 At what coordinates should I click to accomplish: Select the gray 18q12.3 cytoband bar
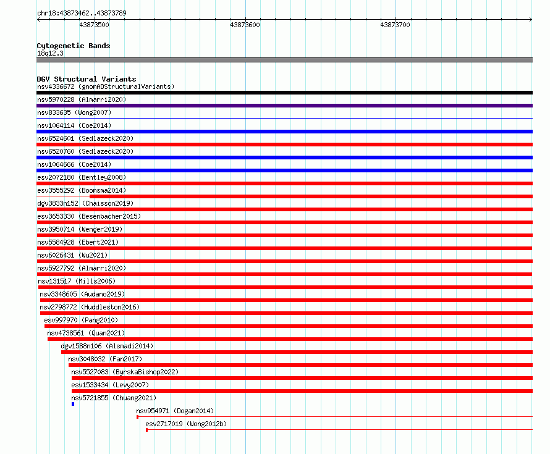[284, 60]
